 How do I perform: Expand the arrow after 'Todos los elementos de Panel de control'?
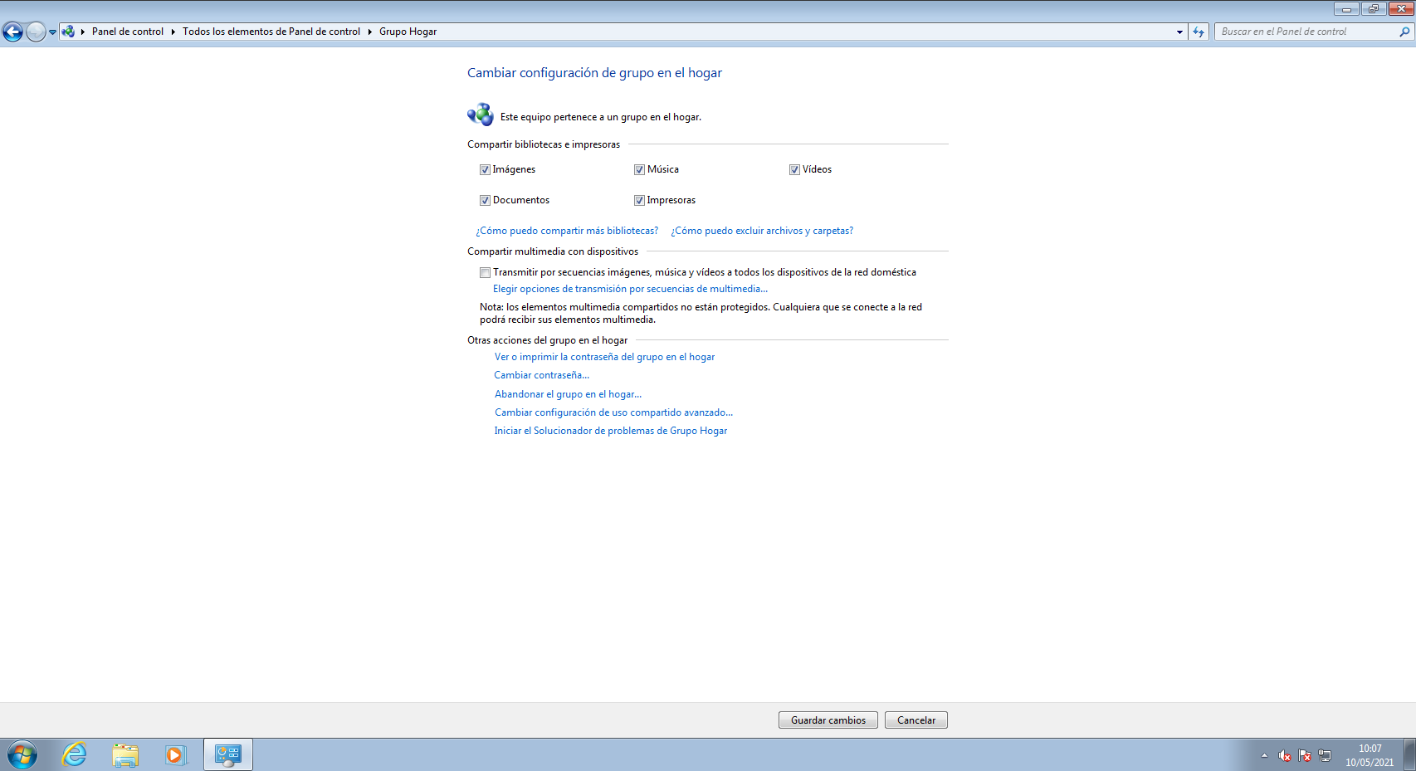click(x=369, y=32)
